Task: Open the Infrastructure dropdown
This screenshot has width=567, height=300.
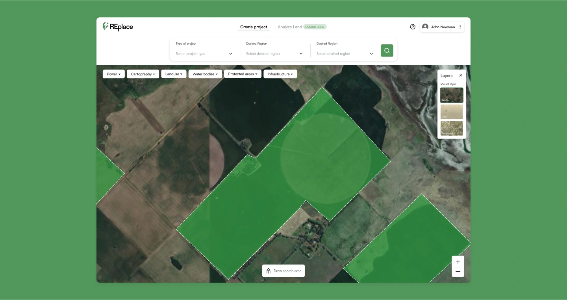Action: (280, 74)
